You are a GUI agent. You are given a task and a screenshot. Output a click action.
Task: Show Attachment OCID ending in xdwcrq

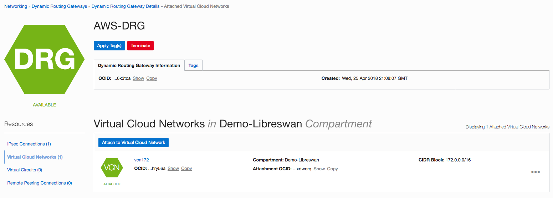click(x=319, y=169)
